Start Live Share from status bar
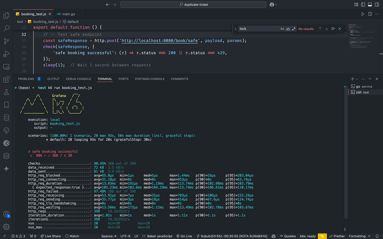The width and height of the screenshot is (383, 239). pyautogui.click(x=51, y=236)
